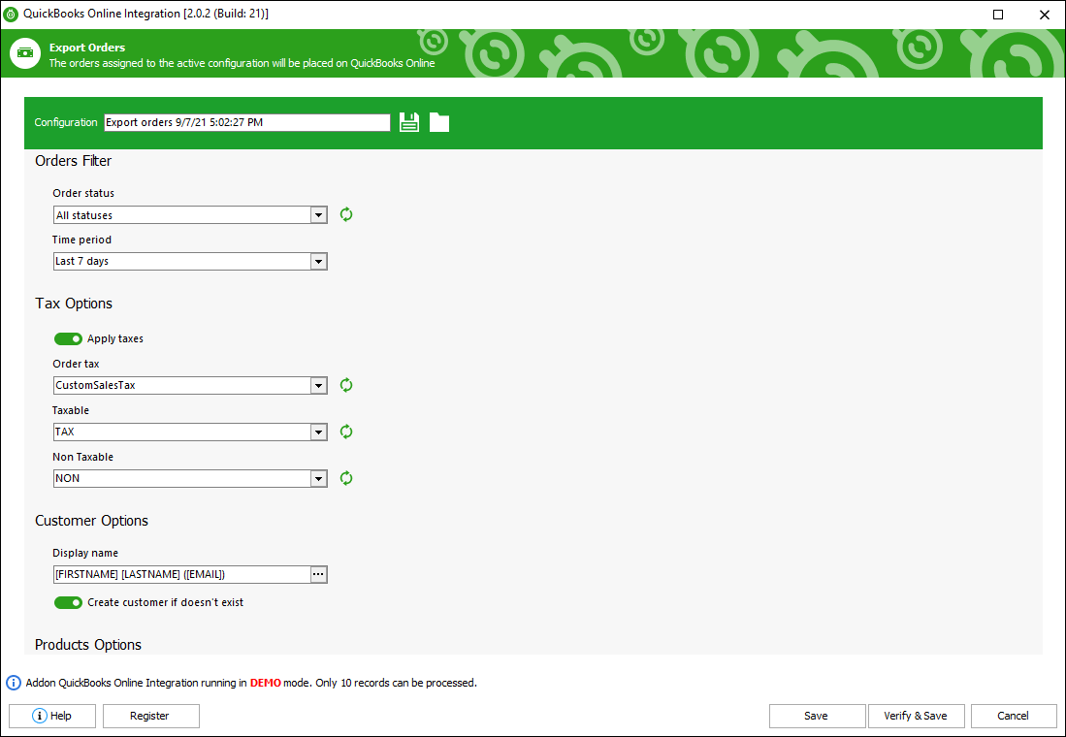
Task: Click the blue info icon beside DEMO notice
Action: (14, 683)
